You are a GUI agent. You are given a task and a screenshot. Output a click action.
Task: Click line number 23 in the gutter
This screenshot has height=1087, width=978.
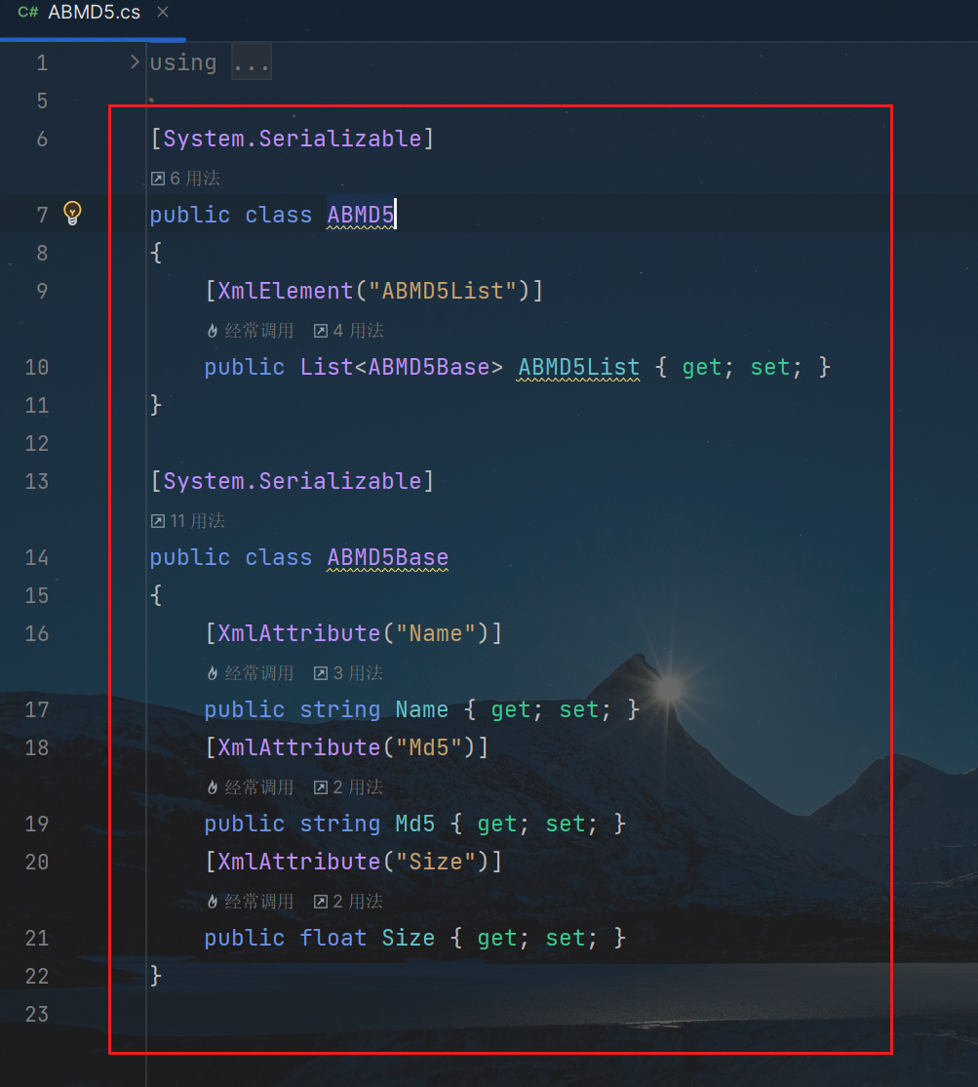pyautogui.click(x=37, y=1014)
